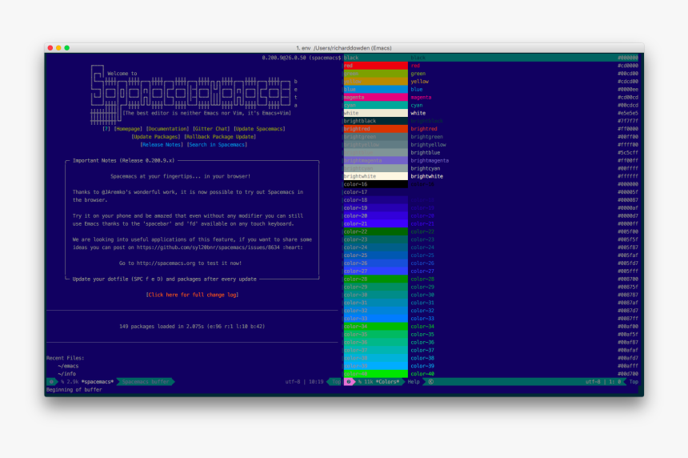Click the Spacemacs buffer major mode segment
Image resolution: width=688 pixels, height=458 pixels.
146,382
